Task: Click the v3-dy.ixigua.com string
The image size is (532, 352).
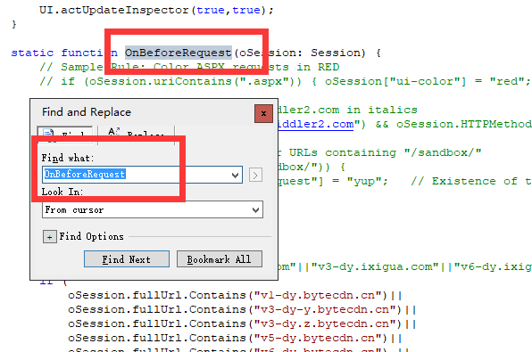Action: pyautogui.click(x=375, y=267)
